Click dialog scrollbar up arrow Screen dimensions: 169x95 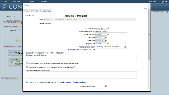click(149, 8)
